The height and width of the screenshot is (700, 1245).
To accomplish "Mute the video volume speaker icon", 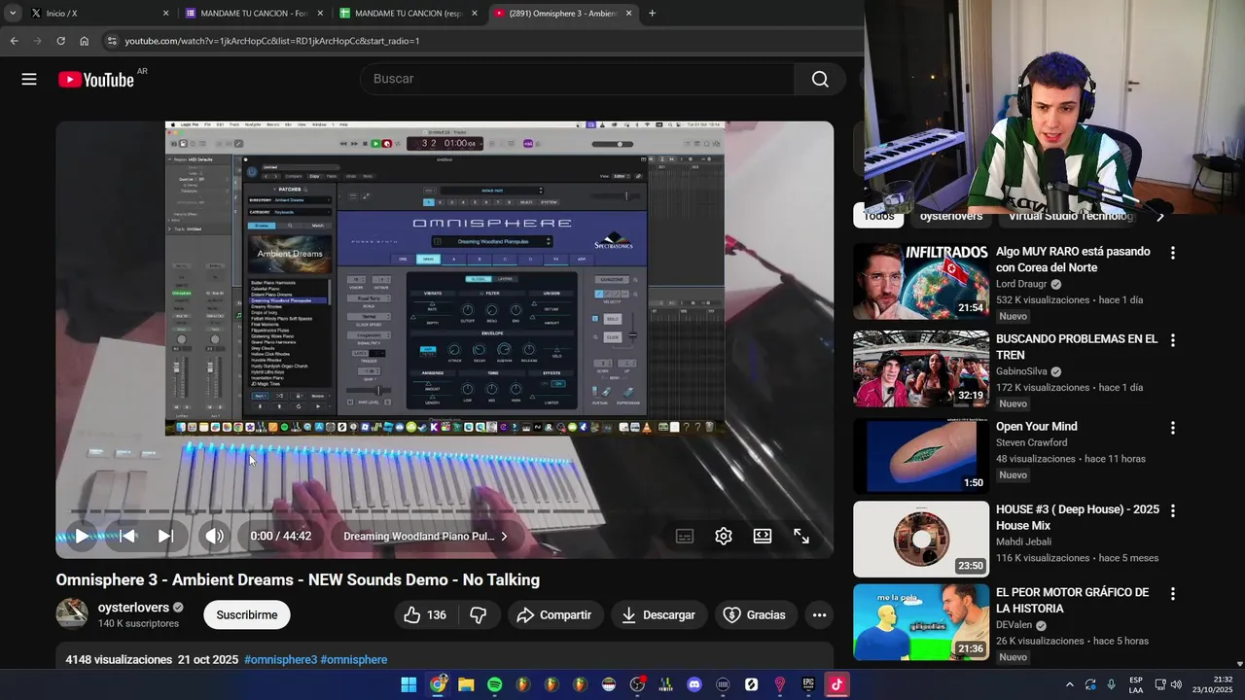I will [214, 536].
